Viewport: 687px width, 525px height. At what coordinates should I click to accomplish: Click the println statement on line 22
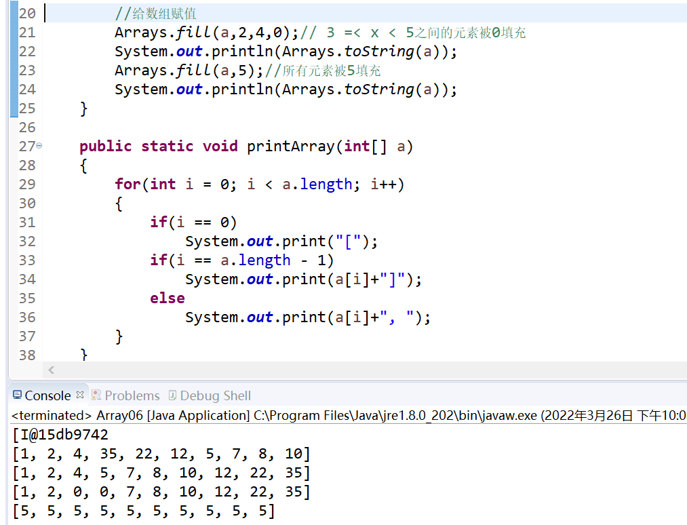click(286, 52)
